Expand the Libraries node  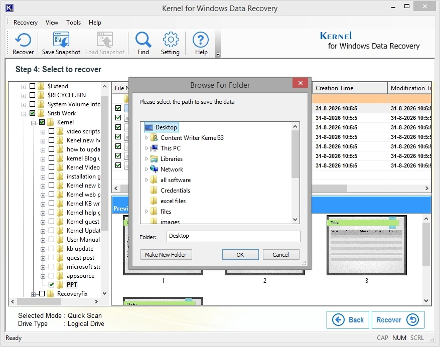coord(146,159)
